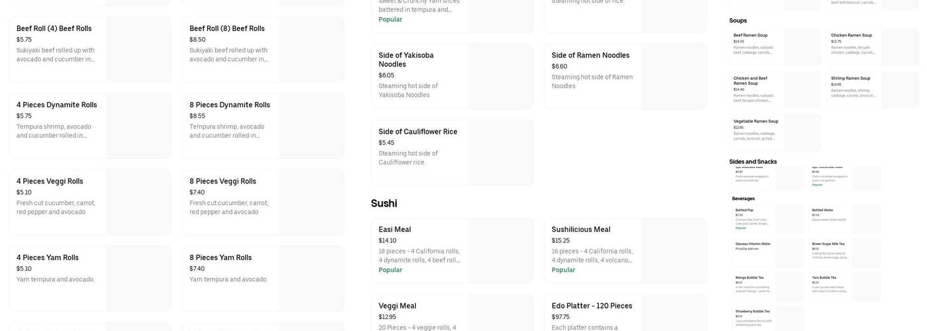This screenshot has width=927, height=331.
Task: Pick the 8 Pieces Yam Rolls item
Action: (263, 278)
